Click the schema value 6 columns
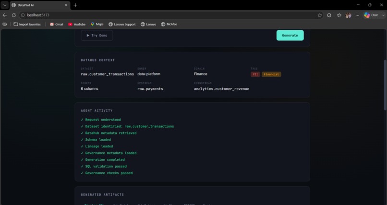The width and height of the screenshot is (387, 205). [x=89, y=88]
